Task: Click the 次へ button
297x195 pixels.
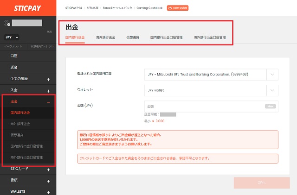Action: tap(262, 182)
